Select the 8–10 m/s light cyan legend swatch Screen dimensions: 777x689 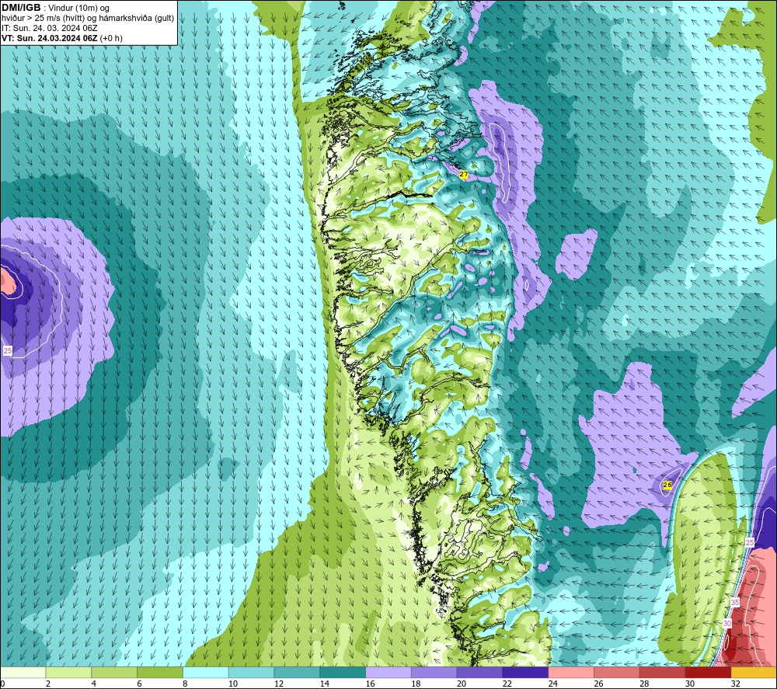tap(206, 672)
